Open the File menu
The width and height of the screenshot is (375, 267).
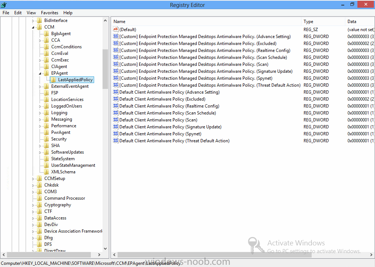(6, 13)
